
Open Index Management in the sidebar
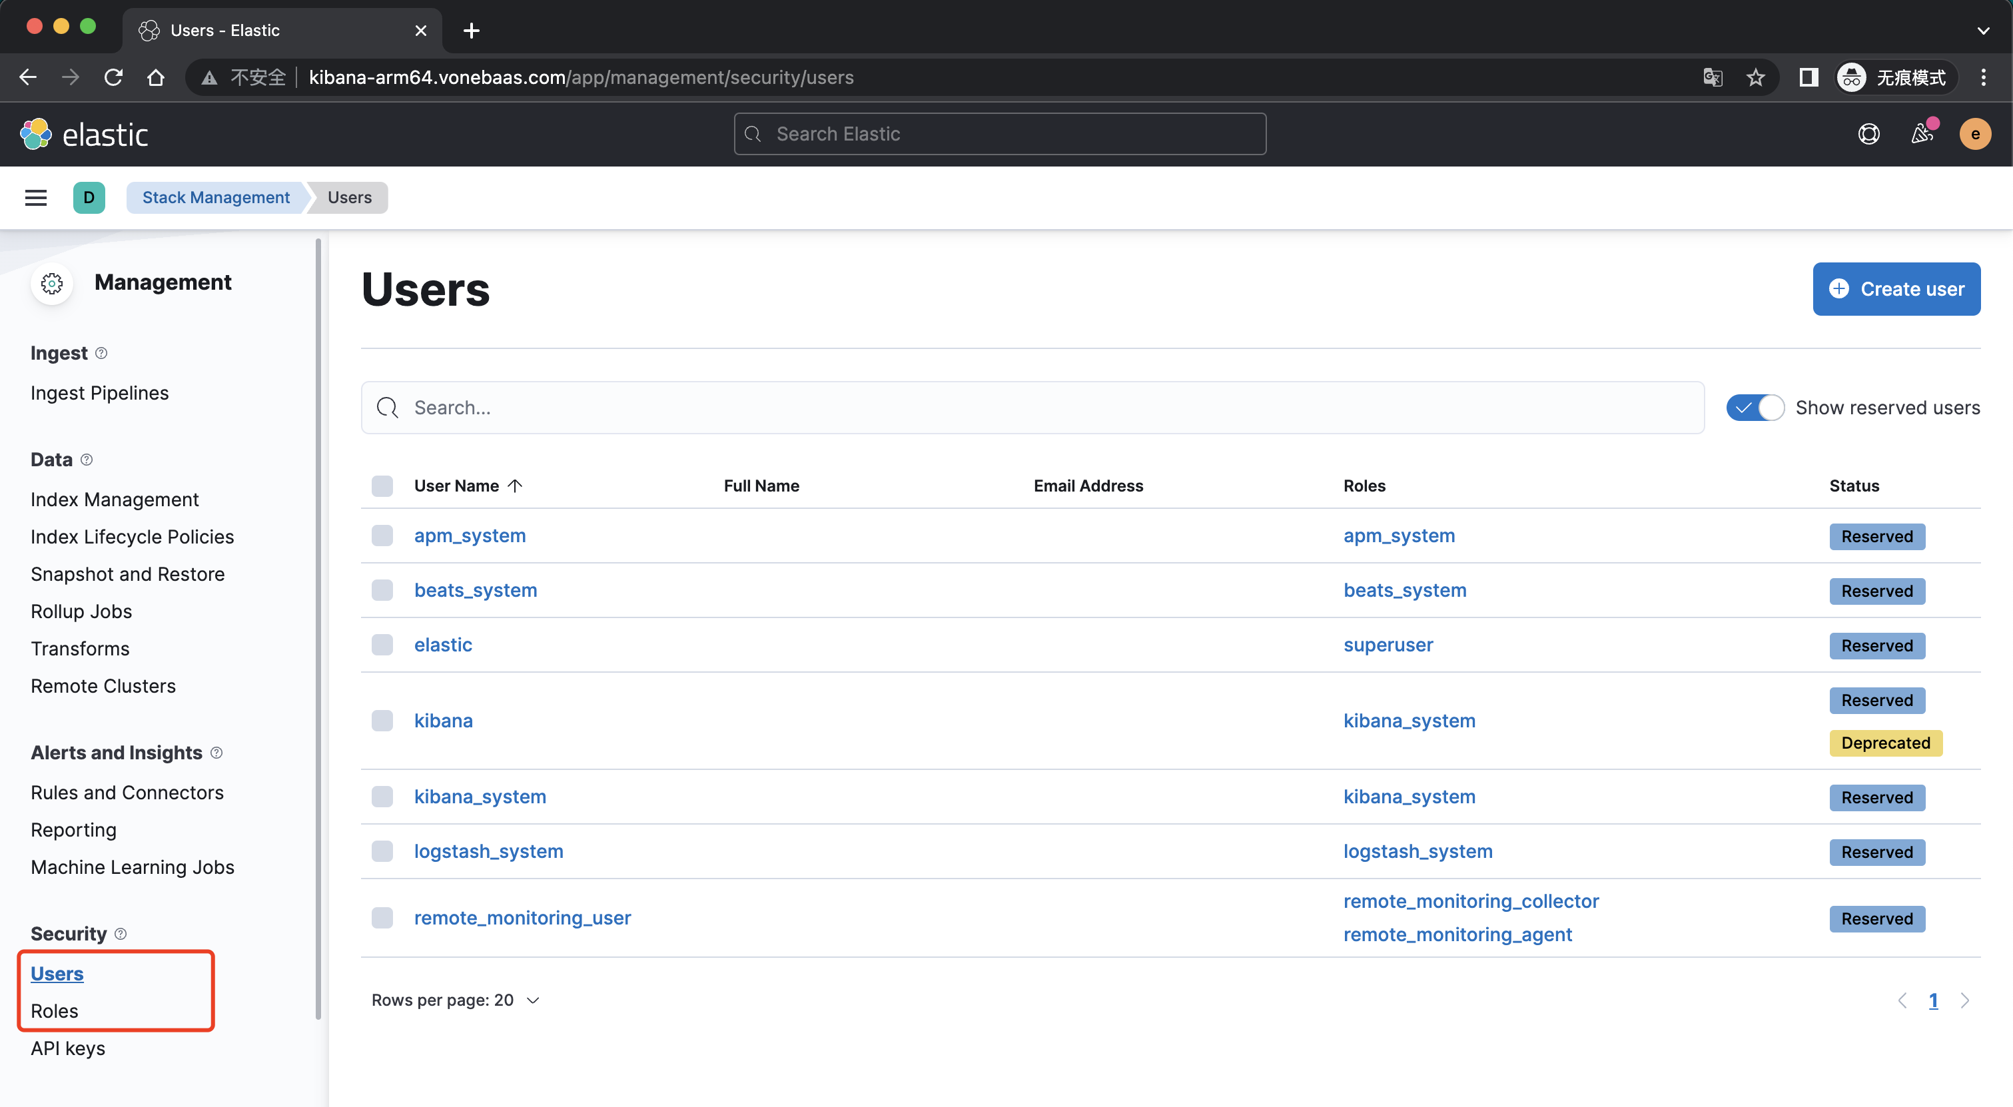point(114,499)
